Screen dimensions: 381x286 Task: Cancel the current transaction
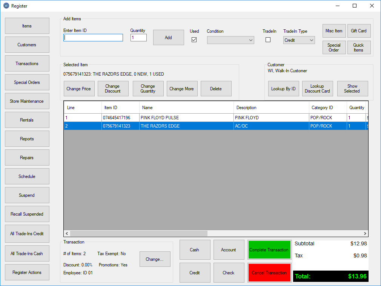click(x=269, y=272)
